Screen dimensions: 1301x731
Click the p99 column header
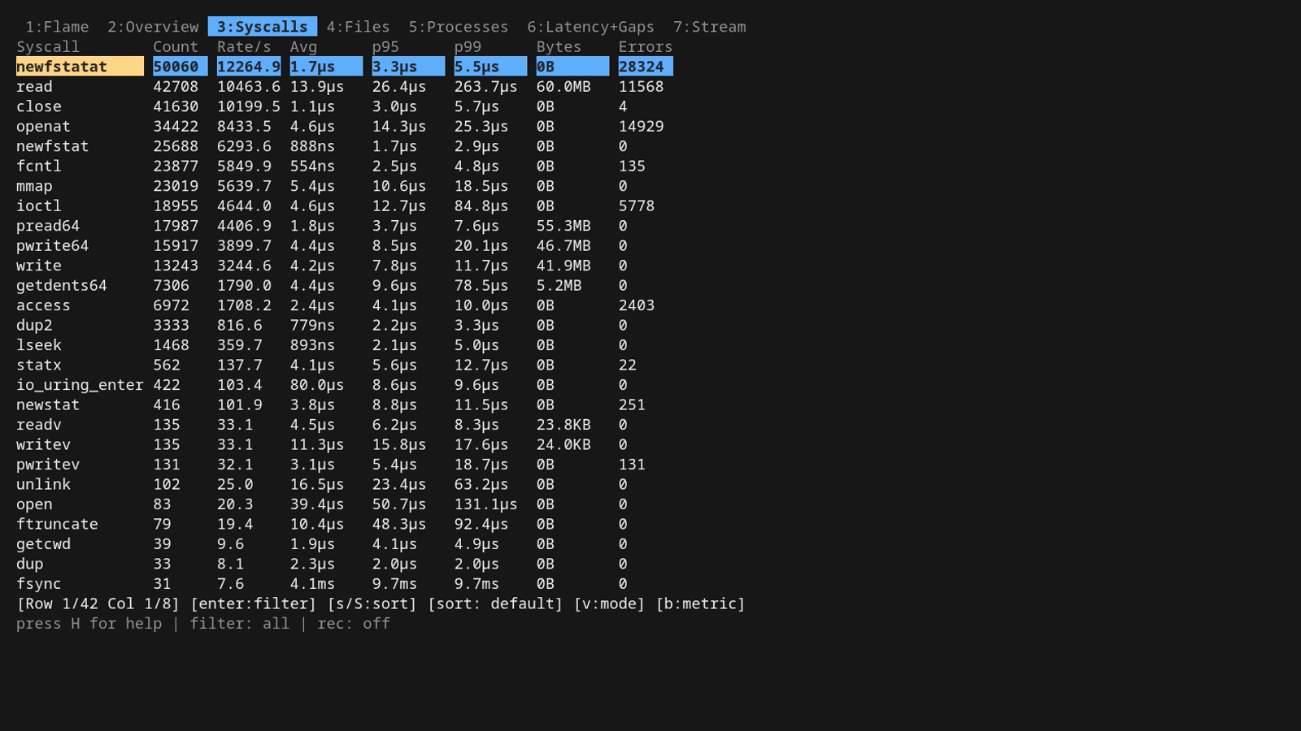(x=468, y=47)
